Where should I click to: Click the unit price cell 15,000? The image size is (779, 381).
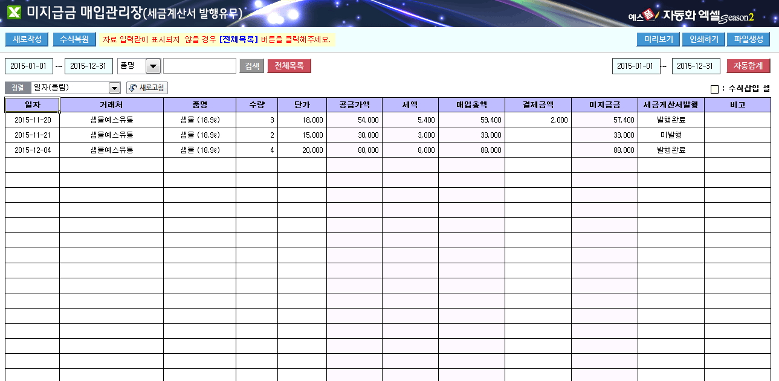[x=302, y=135]
